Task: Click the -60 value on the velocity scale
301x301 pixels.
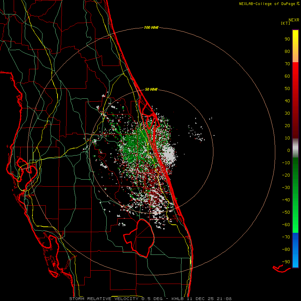Action: 286,225
